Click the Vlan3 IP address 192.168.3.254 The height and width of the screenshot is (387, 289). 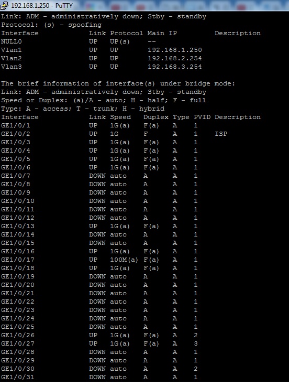[x=175, y=67]
